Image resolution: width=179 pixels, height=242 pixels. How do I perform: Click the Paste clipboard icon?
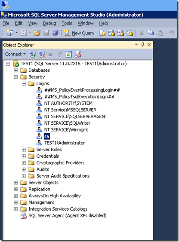tap(160, 33)
